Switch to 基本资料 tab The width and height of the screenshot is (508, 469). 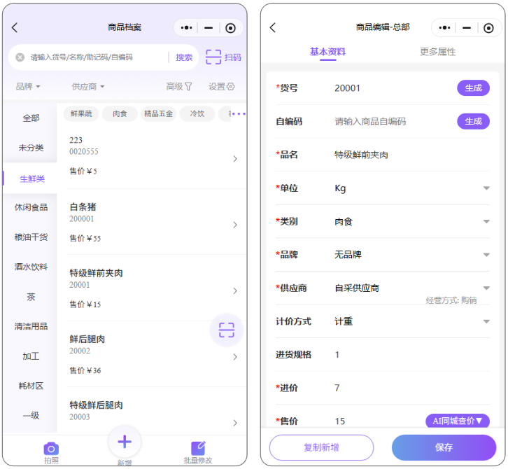pos(327,52)
